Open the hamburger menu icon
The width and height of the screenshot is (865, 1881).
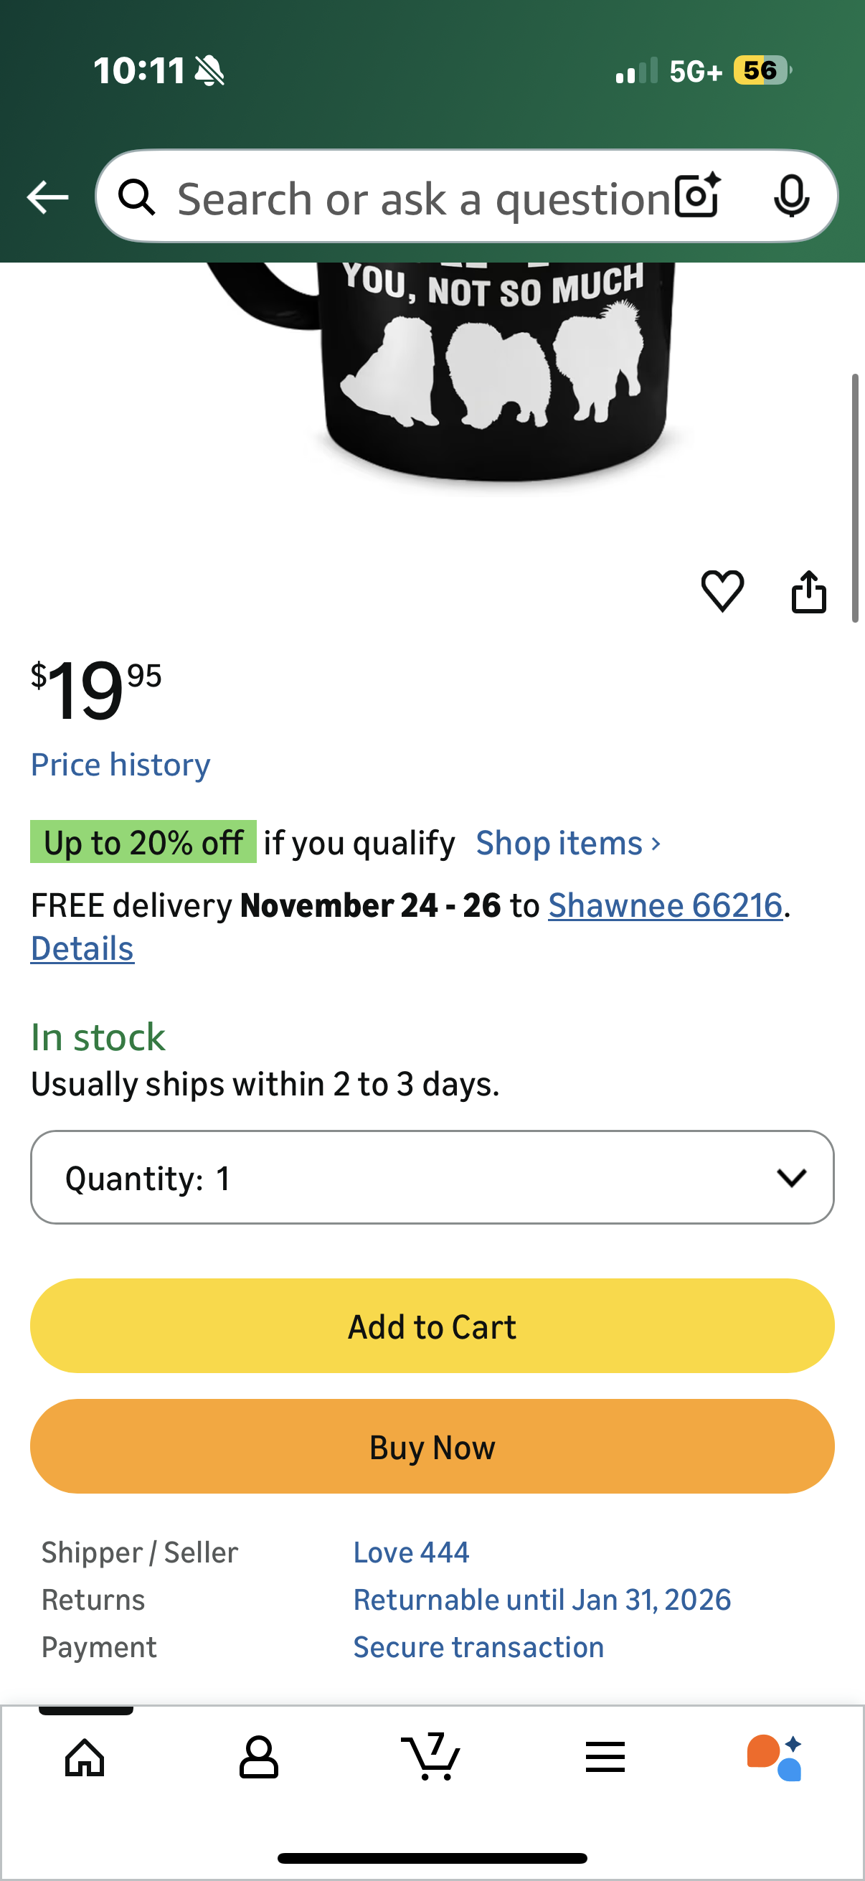pyautogui.click(x=605, y=1757)
